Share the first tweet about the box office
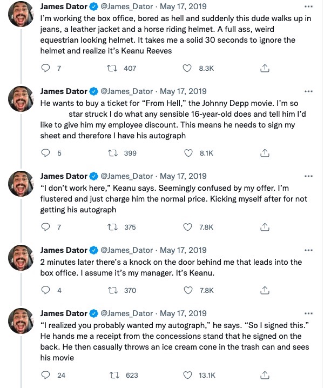 click(265, 68)
